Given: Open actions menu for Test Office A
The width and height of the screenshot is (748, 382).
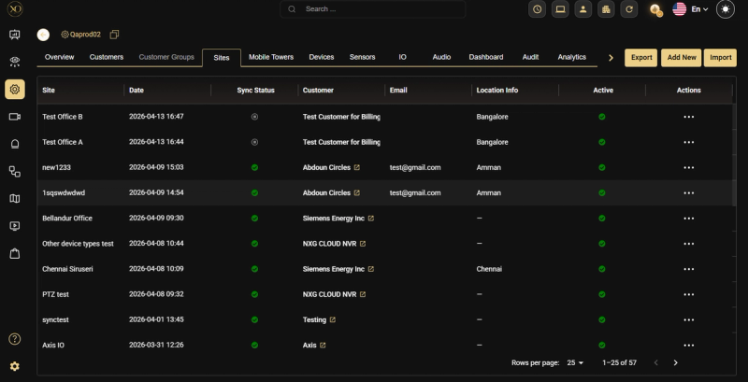Looking at the screenshot, I should [x=688, y=142].
